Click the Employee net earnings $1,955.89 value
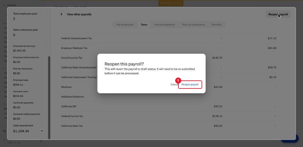The width and height of the screenshot is (303, 147). pyautogui.click(x=19, y=51)
